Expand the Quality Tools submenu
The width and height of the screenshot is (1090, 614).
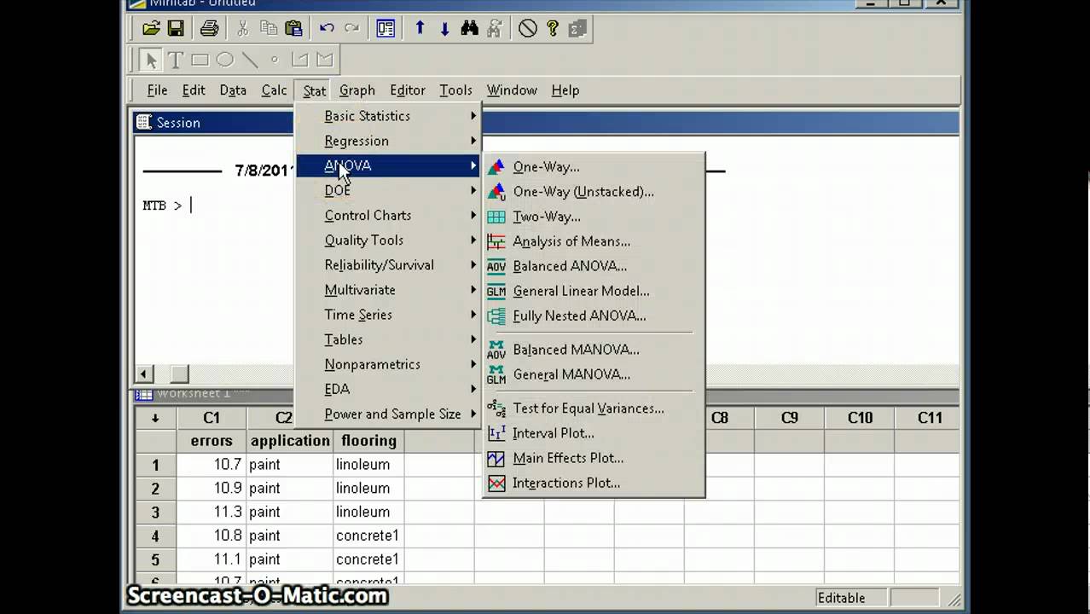click(x=389, y=240)
